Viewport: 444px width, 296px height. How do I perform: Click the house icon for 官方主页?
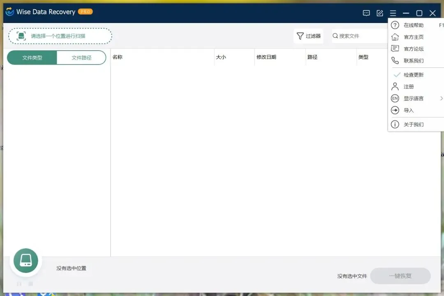coord(395,37)
